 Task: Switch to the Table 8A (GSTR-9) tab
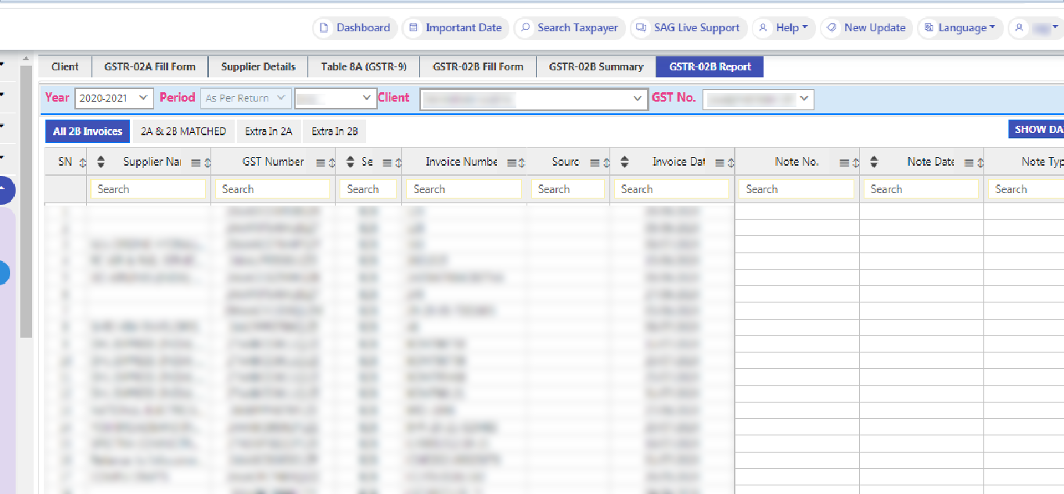364,67
